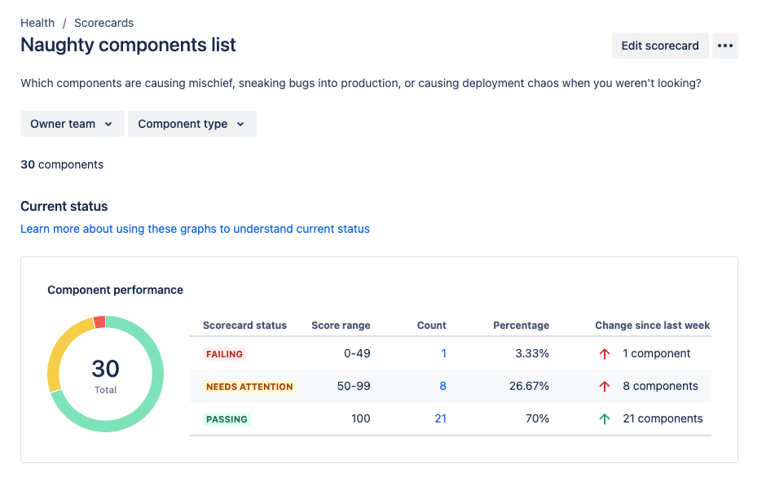766x477 pixels.
Task: Click the FAILING status badge
Action: [x=224, y=354]
